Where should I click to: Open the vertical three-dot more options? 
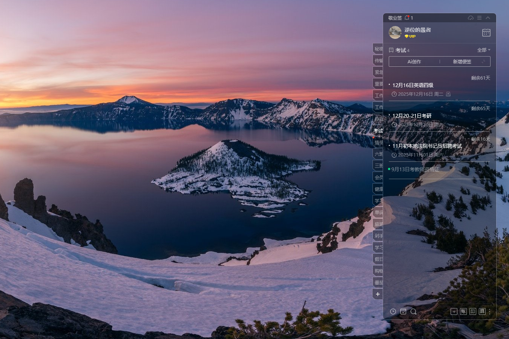[489, 311]
